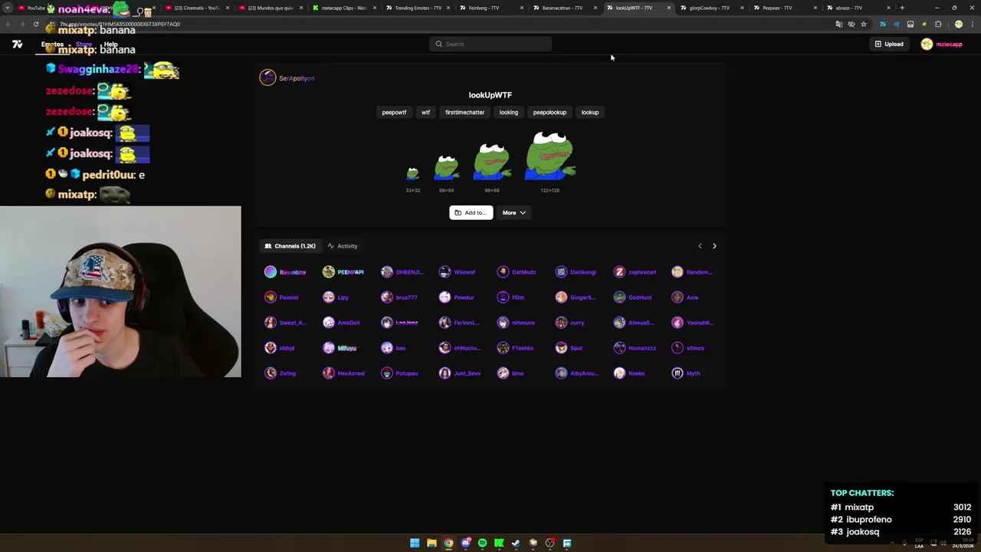Open the Wilowaf channel

[x=457, y=272]
